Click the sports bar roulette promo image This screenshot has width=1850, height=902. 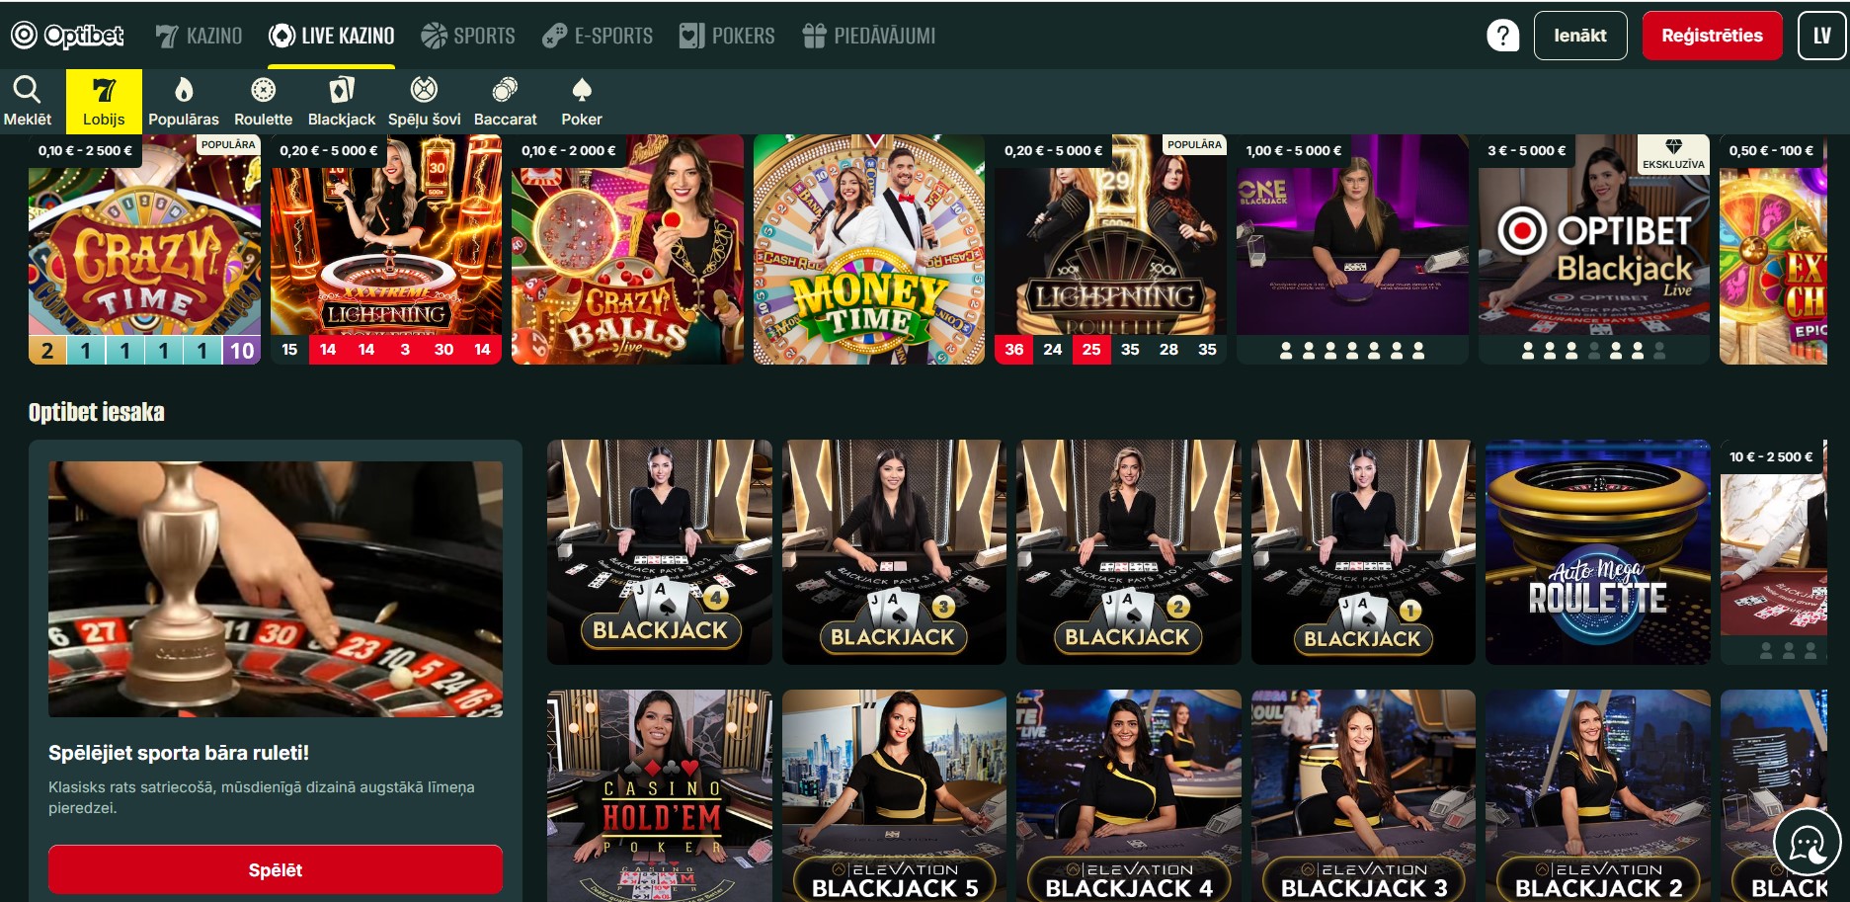(276, 589)
